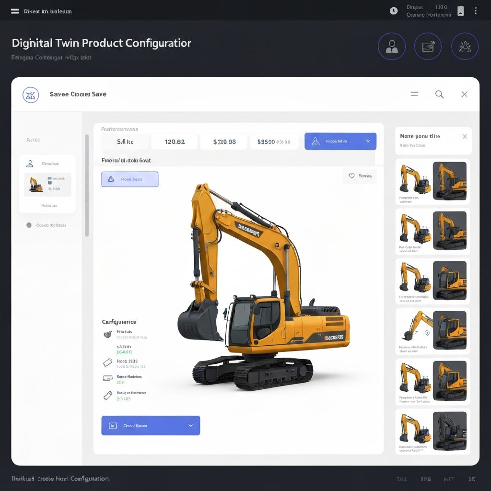This screenshot has height=491, width=491.
Task: Select the first excavator variant thumbnail
Action: coord(433,181)
